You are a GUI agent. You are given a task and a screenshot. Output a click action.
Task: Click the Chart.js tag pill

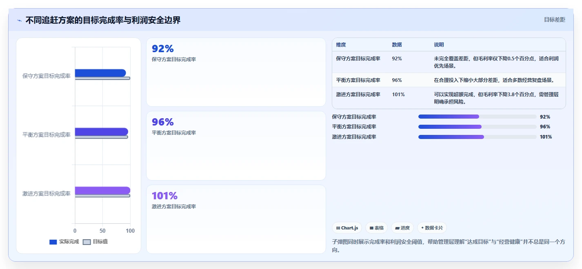pyautogui.click(x=347, y=228)
